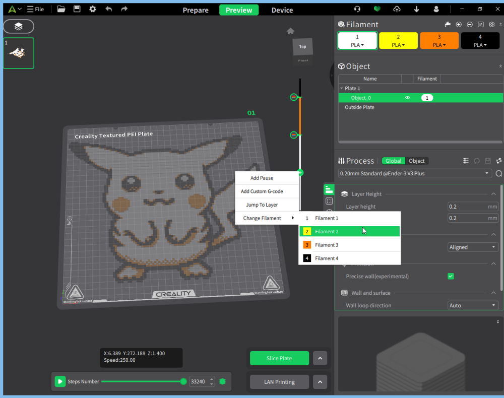This screenshot has height=398, width=504.
Task: Select orange filament slot 3 swatch
Action: point(439,40)
